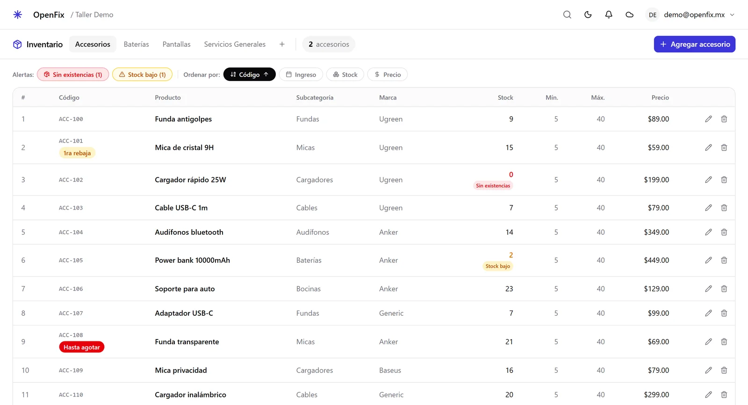Click Audífonos subcategory cell
The image size is (748, 405).
[313, 232]
